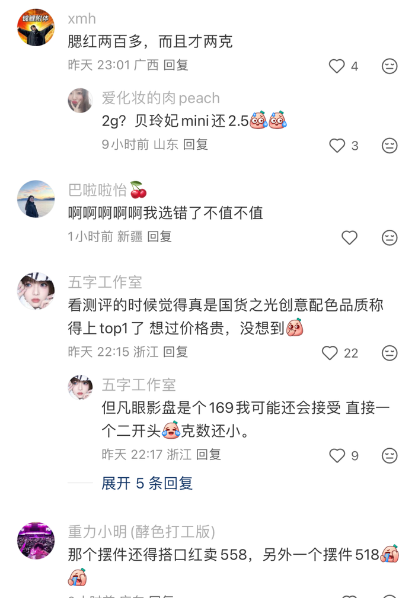415x598 pixels.
Task: Open 爱化妆的肉peach's username link
Action: [x=161, y=98]
